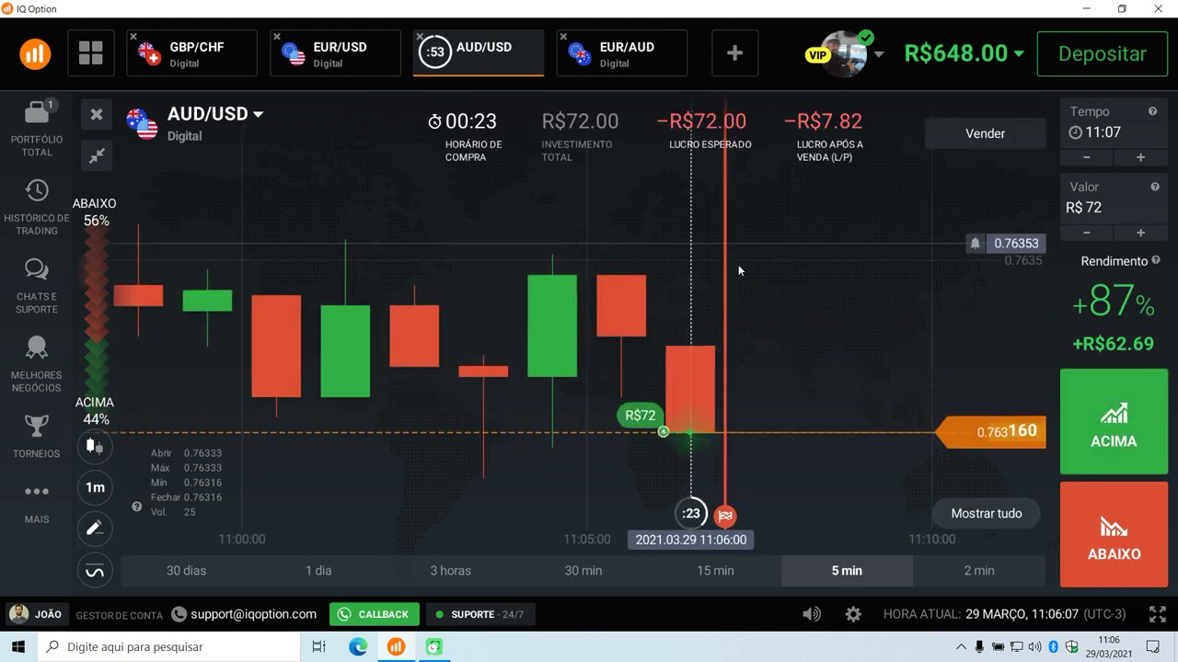Select the 1 dia timeframe
1178x662 pixels.
(318, 571)
